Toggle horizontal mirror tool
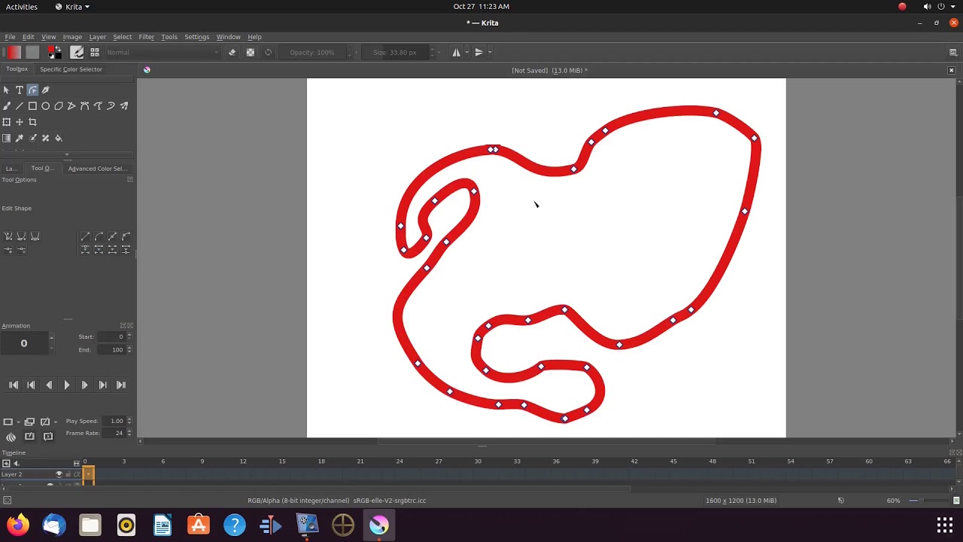 pos(456,52)
